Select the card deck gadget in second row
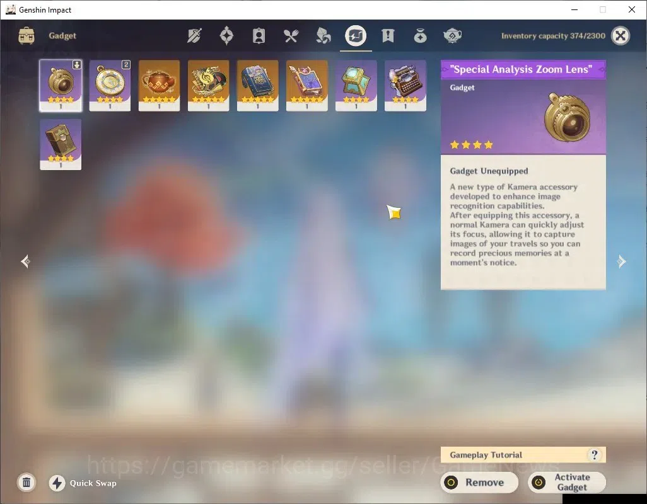 (x=61, y=144)
